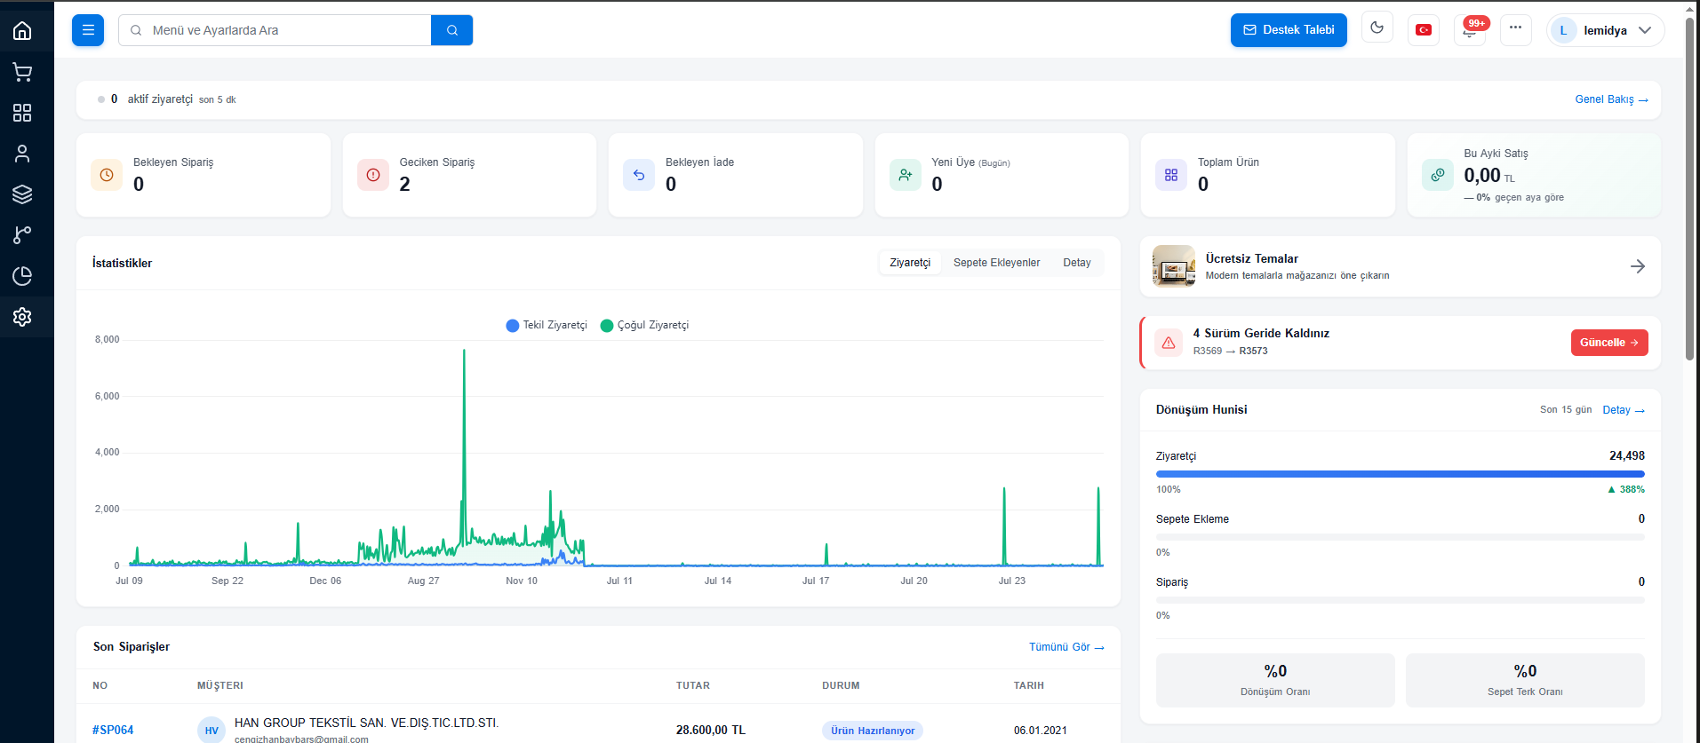Click the Menü ve Ayarlarda Ara search field
Image resolution: width=1700 pixels, height=743 pixels.
point(275,30)
